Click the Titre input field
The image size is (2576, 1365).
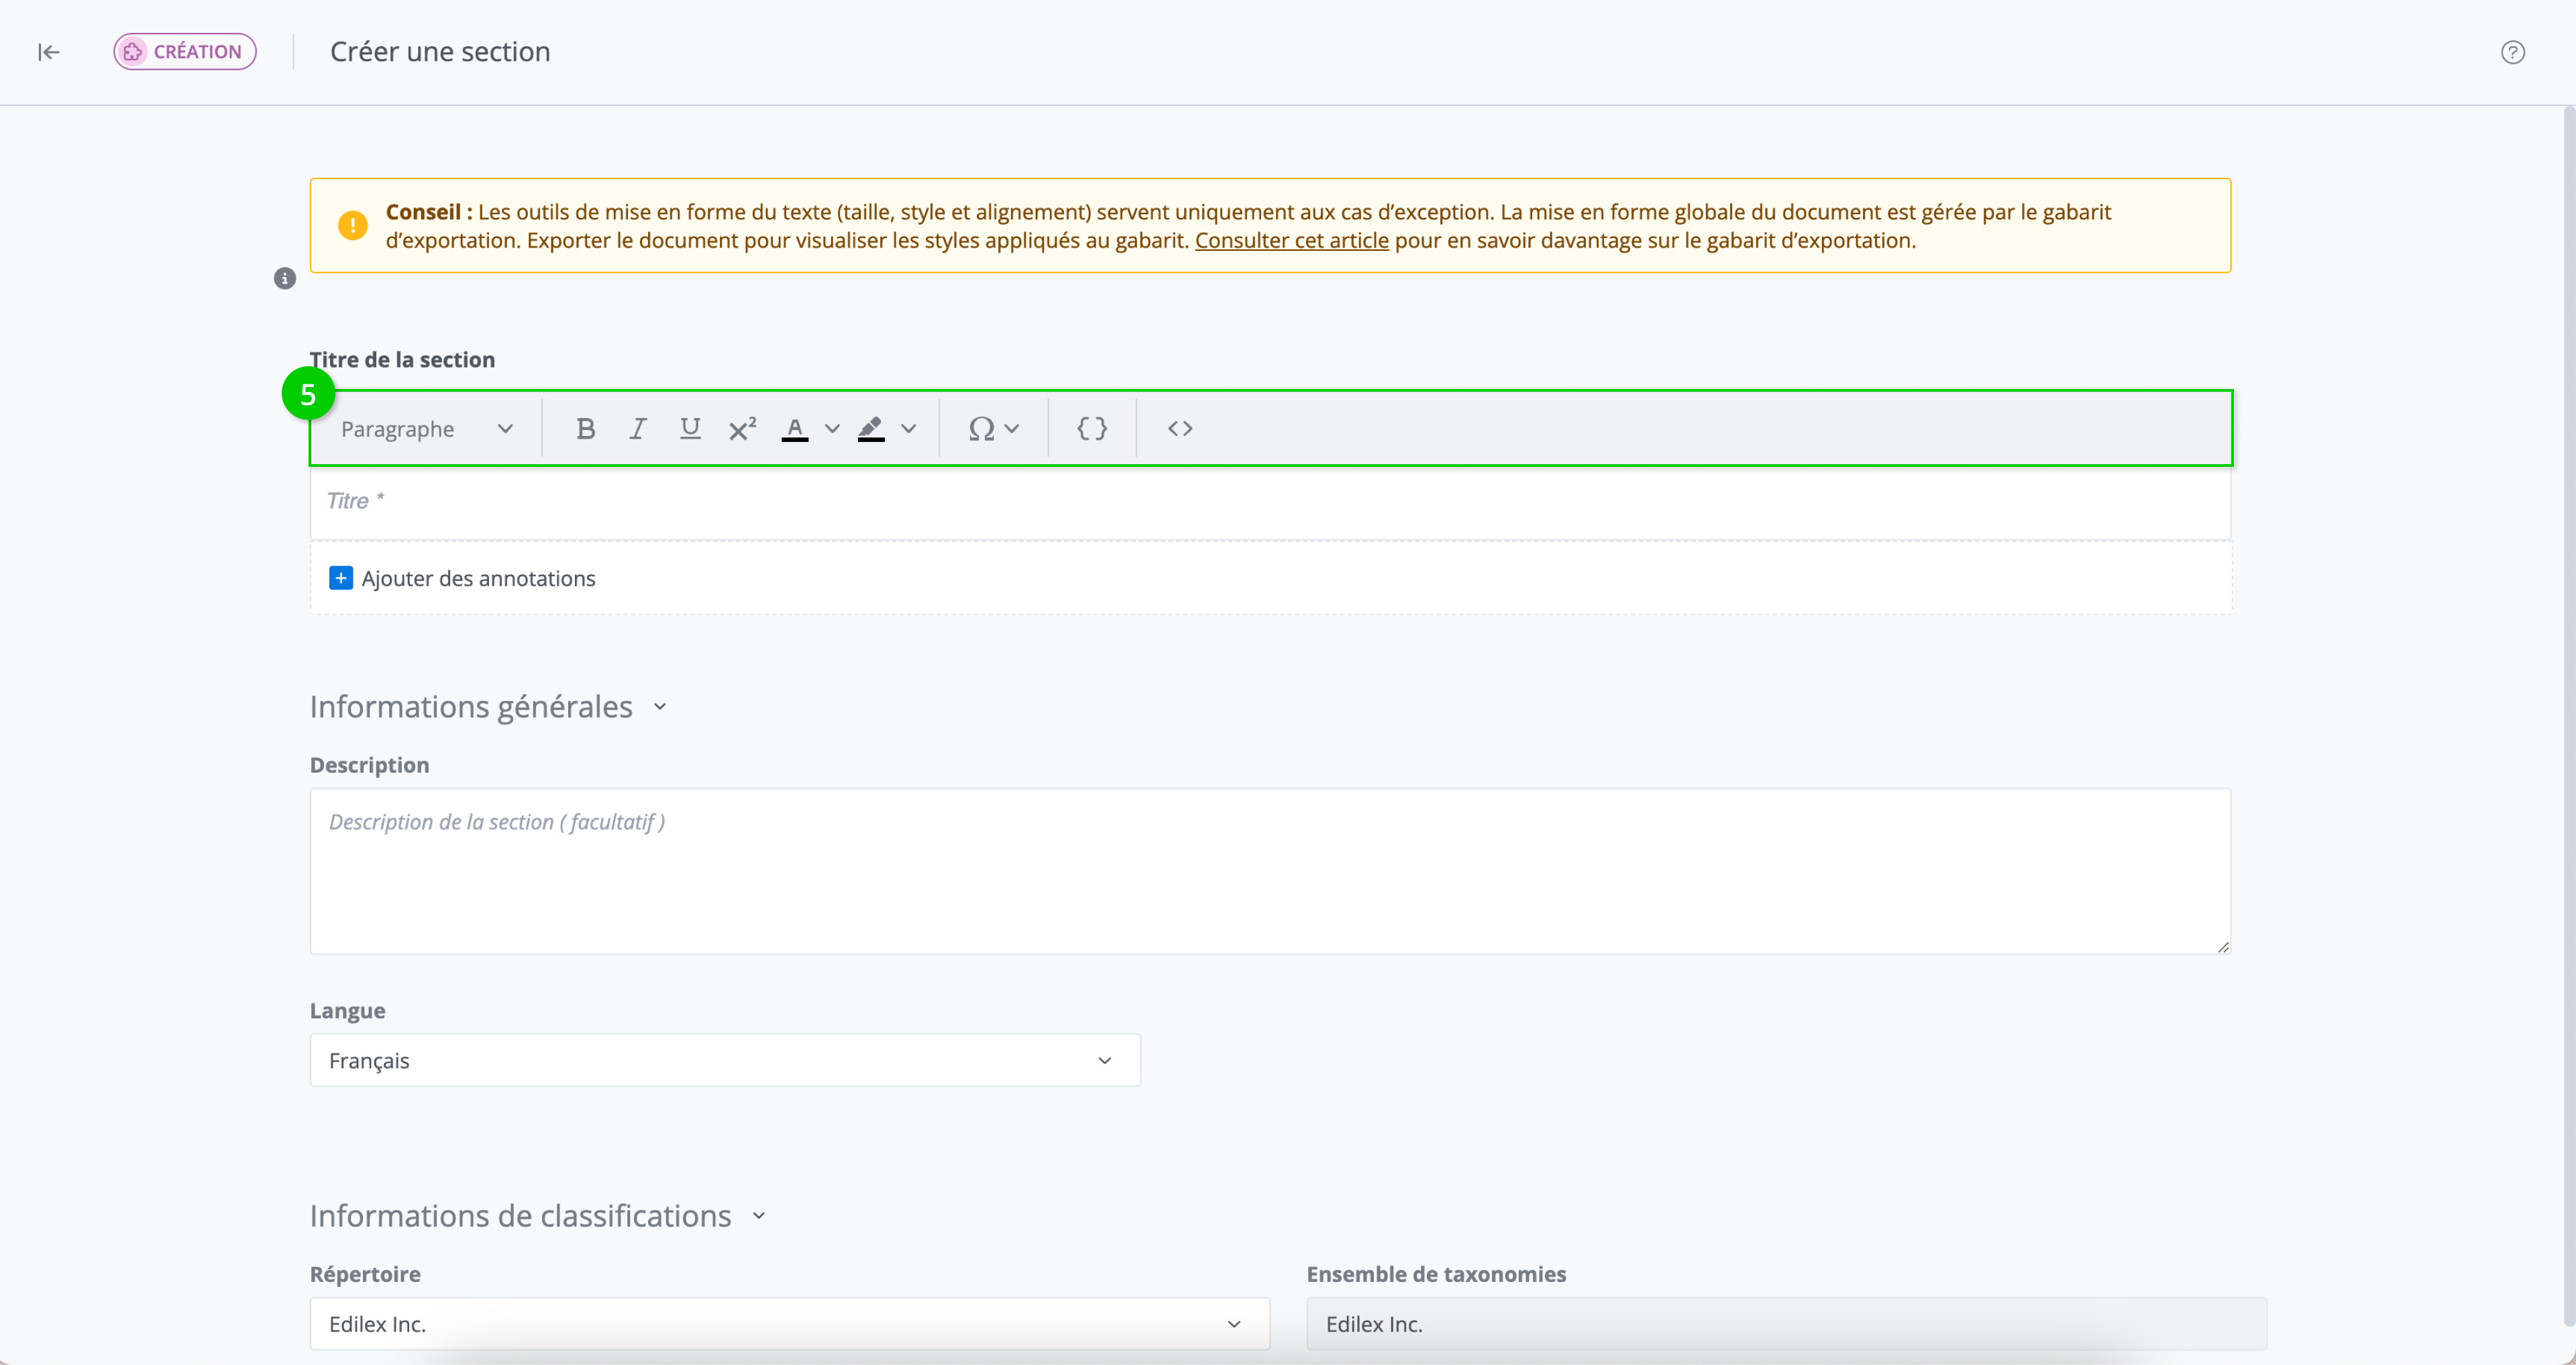(1269, 502)
